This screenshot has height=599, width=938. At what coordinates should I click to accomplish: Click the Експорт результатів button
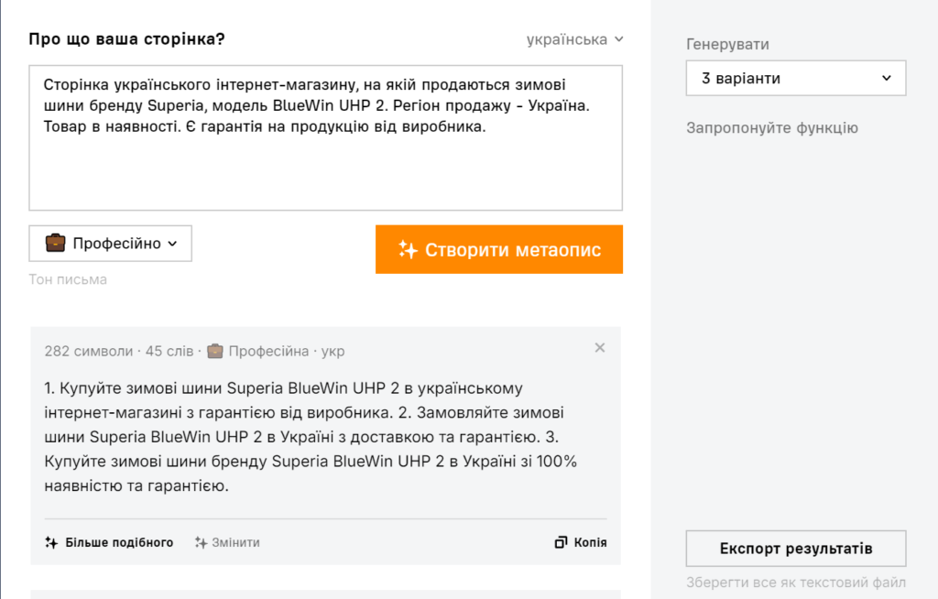point(795,548)
